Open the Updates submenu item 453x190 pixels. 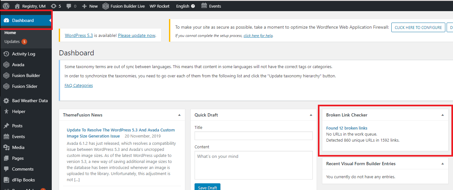point(12,42)
